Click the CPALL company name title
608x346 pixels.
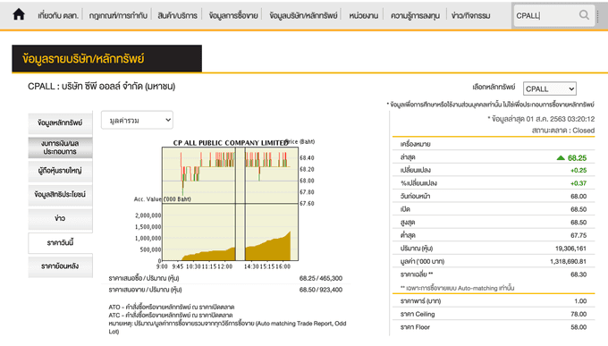102,86
